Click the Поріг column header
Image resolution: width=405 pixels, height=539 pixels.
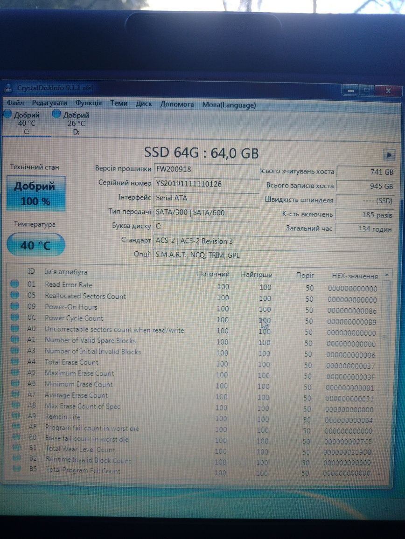(x=305, y=275)
